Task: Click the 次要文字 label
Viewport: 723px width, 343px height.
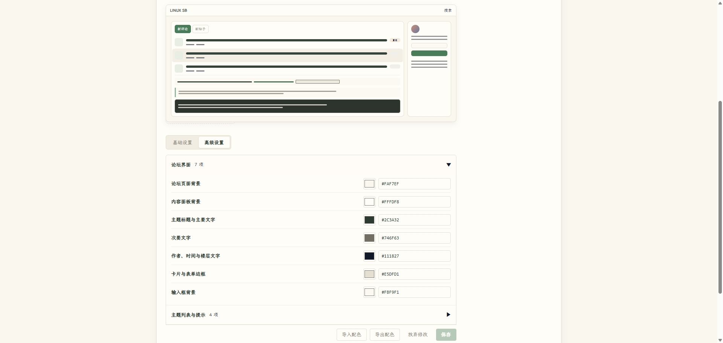Action: click(x=181, y=238)
